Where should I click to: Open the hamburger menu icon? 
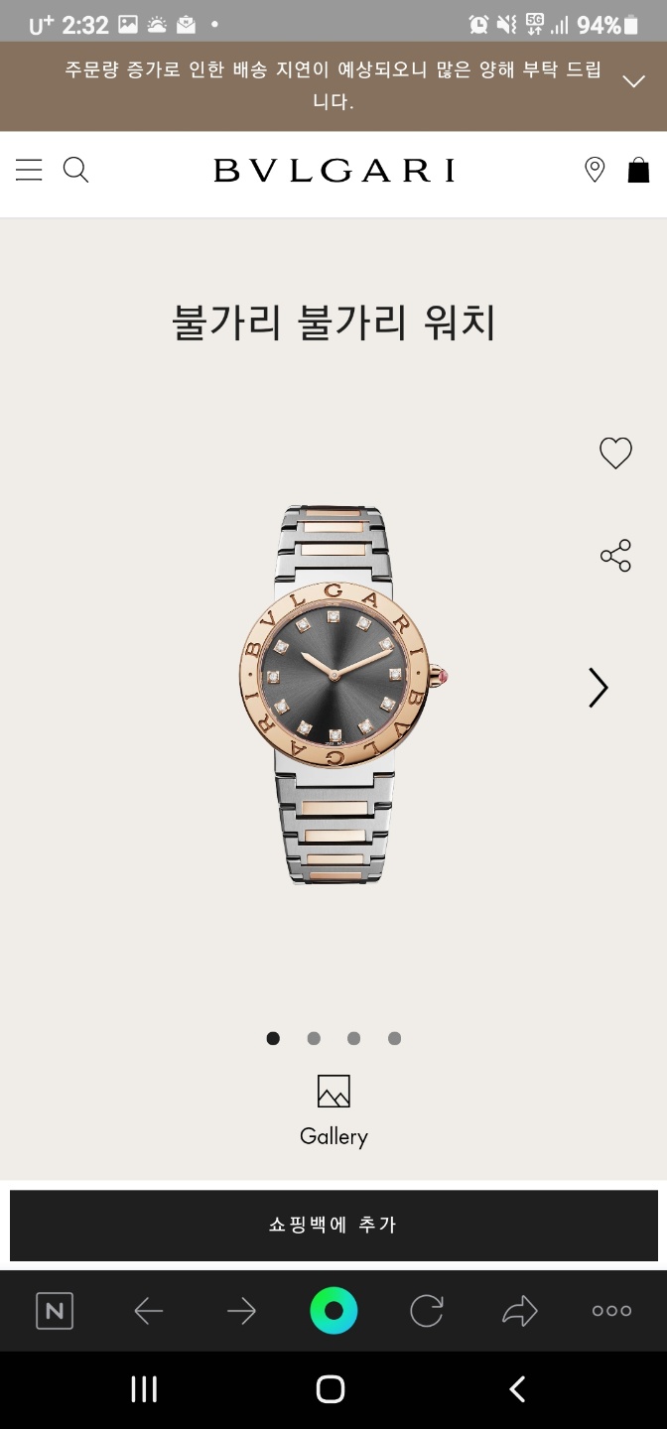[x=29, y=170]
